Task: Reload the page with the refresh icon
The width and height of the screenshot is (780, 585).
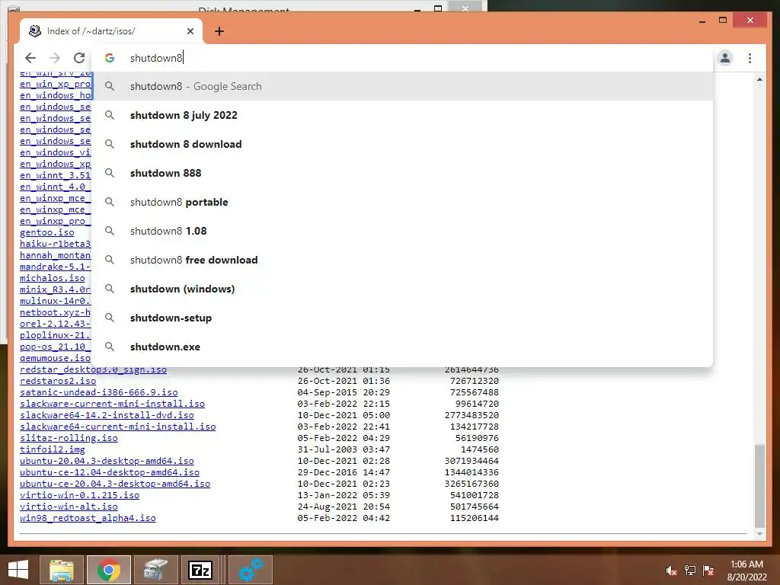Action: pyautogui.click(x=79, y=58)
